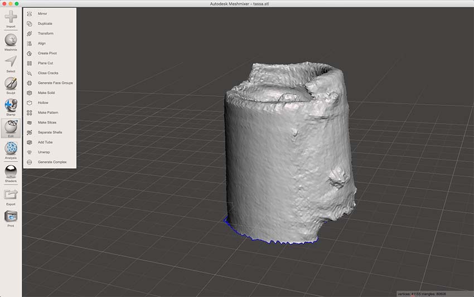Viewport: 474px width, 297px height.
Task: Select the Make Solid menu entry
Action: [x=46, y=92]
